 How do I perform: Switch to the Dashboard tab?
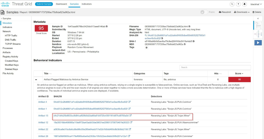coord(61,4)
